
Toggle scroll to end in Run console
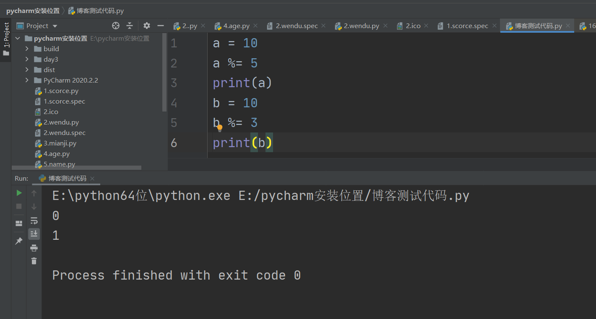point(34,234)
